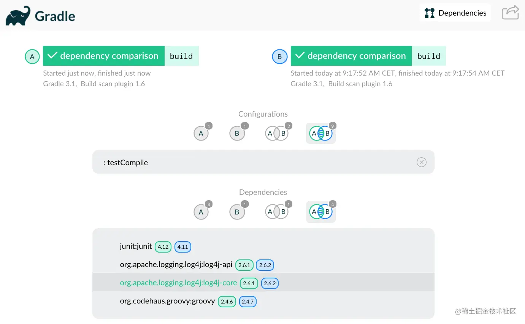Select the build B circle badge

[x=279, y=57]
